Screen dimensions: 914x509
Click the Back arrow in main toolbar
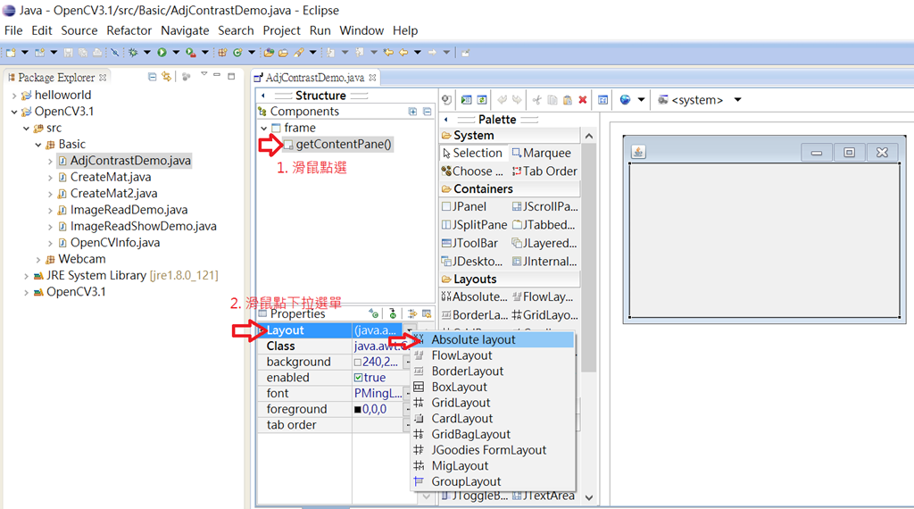click(x=403, y=53)
